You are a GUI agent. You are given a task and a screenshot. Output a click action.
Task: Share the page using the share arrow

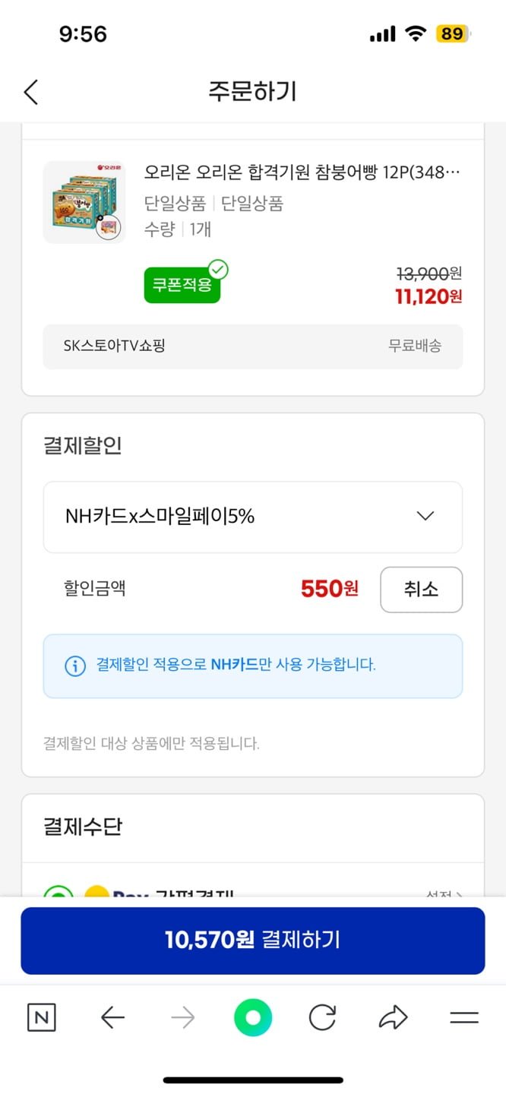coord(394,1017)
